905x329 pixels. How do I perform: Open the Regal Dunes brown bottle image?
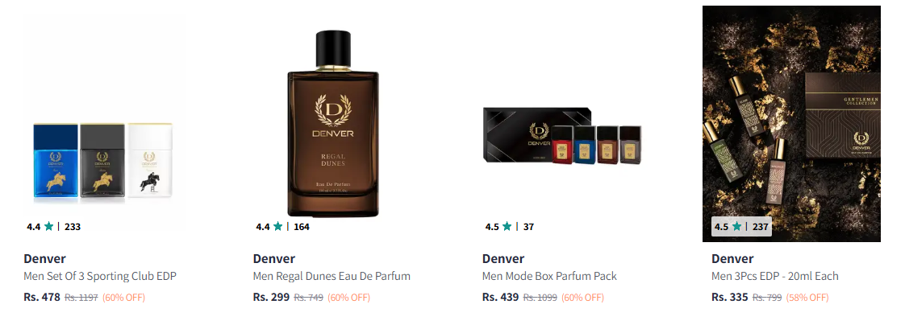click(x=333, y=124)
